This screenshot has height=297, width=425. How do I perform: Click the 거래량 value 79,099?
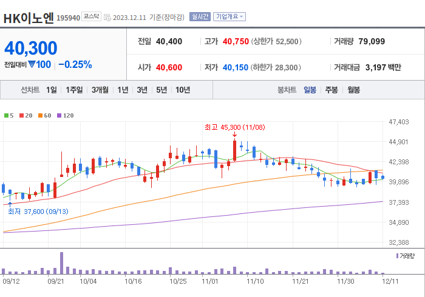(372, 41)
